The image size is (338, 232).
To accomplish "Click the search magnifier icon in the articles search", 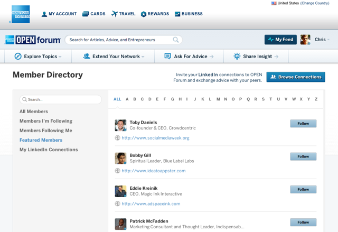I will [175, 40].
